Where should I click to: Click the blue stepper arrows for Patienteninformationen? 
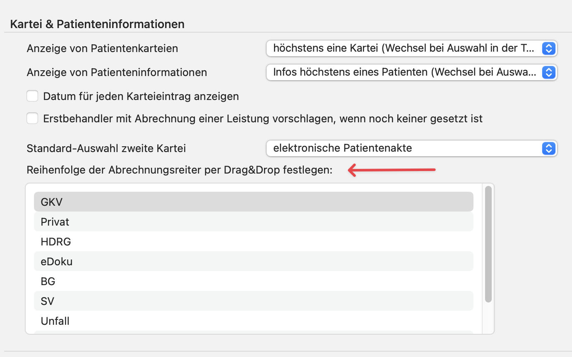549,72
